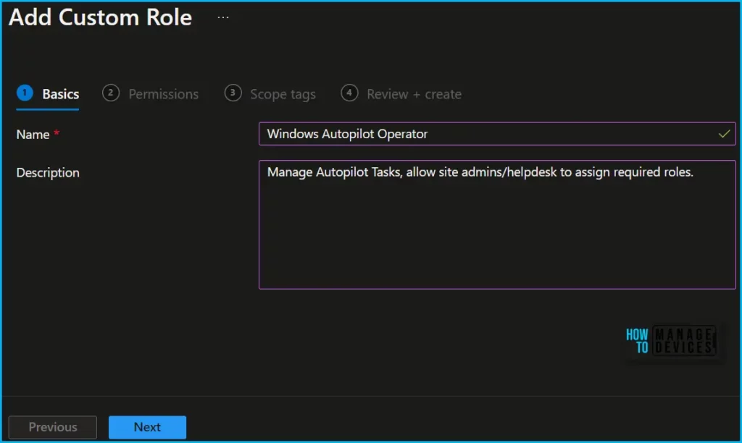Image resolution: width=742 pixels, height=443 pixels.
Task: Open the ellipsis more options menu
Action: pyautogui.click(x=223, y=17)
